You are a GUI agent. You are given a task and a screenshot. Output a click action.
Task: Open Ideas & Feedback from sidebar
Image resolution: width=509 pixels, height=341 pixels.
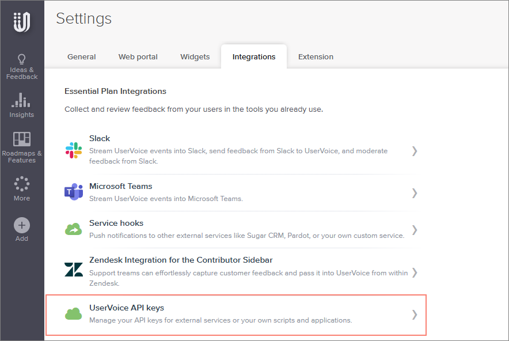[22, 67]
